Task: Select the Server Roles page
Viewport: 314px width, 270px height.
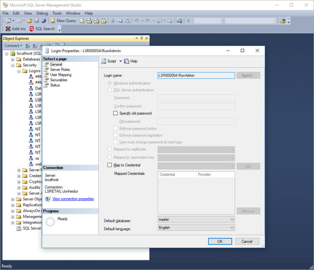Action: pos(60,69)
